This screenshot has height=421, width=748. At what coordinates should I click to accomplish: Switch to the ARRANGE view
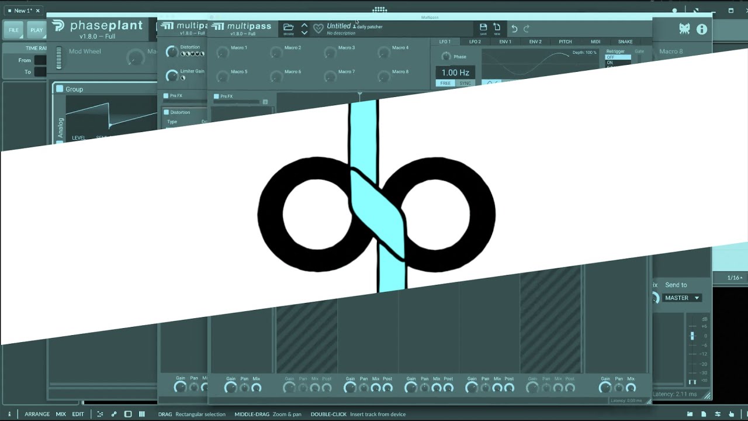coord(37,414)
